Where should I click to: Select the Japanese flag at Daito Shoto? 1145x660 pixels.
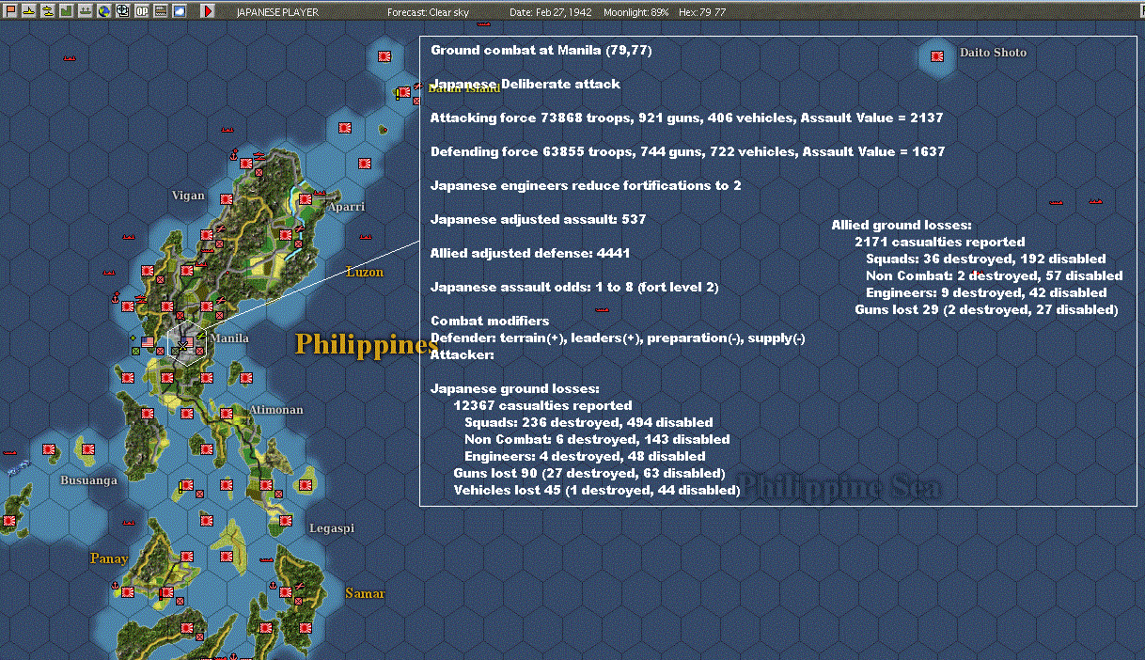pyautogui.click(x=937, y=56)
